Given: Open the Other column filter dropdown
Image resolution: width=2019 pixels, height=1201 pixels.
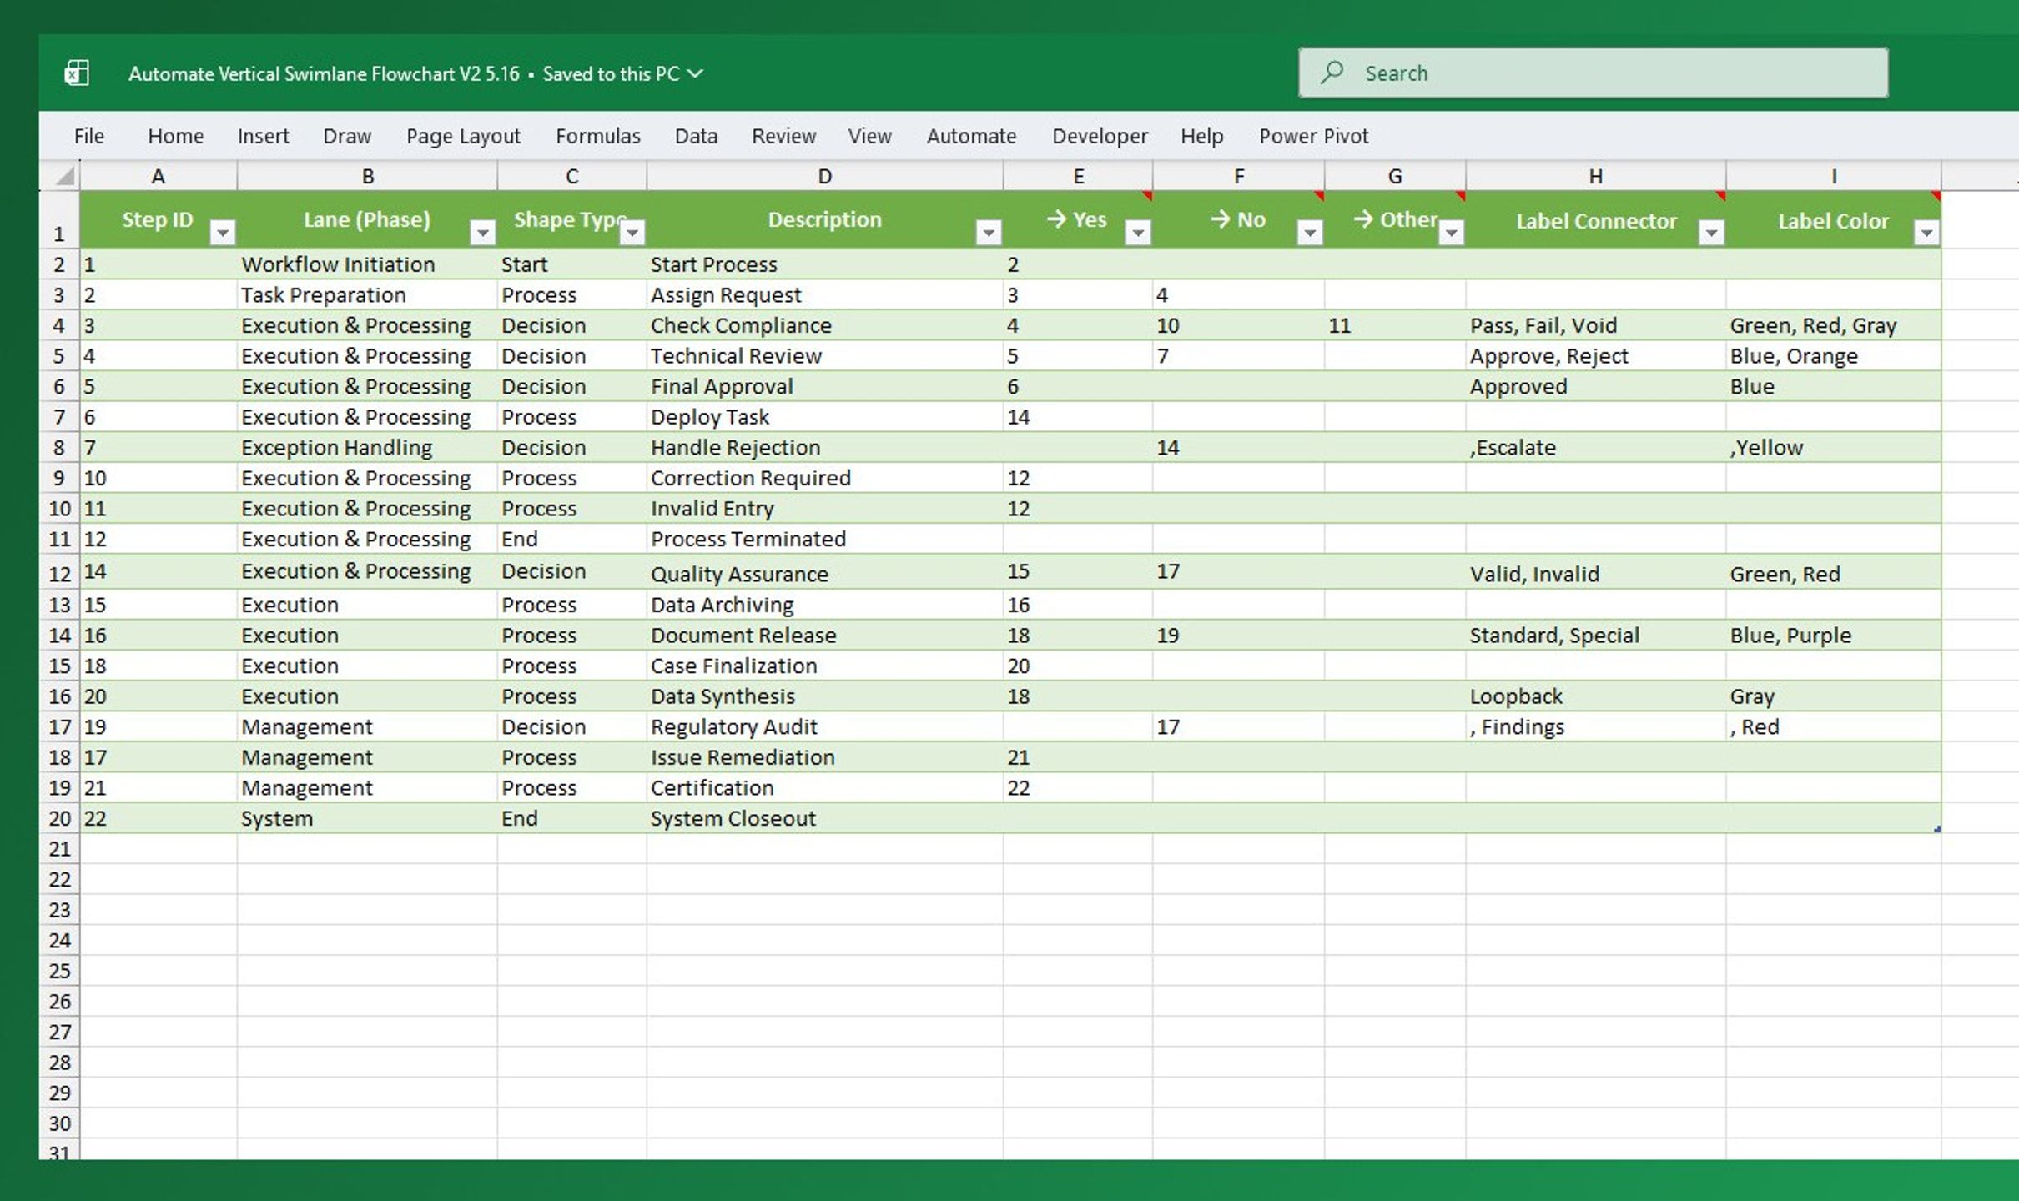Looking at the screenshot, I should (1452, 232).
